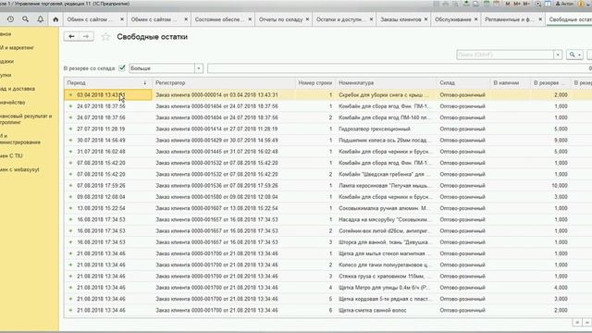The height and width of the screenshot is (333, 592).
Task: Close the 'Состояние обеспе...' tab
Action: tap(250, 19)
